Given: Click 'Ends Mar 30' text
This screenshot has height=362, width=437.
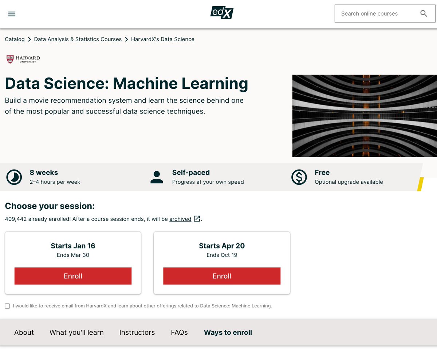Looking at the screenshot, I should [73, 255].
